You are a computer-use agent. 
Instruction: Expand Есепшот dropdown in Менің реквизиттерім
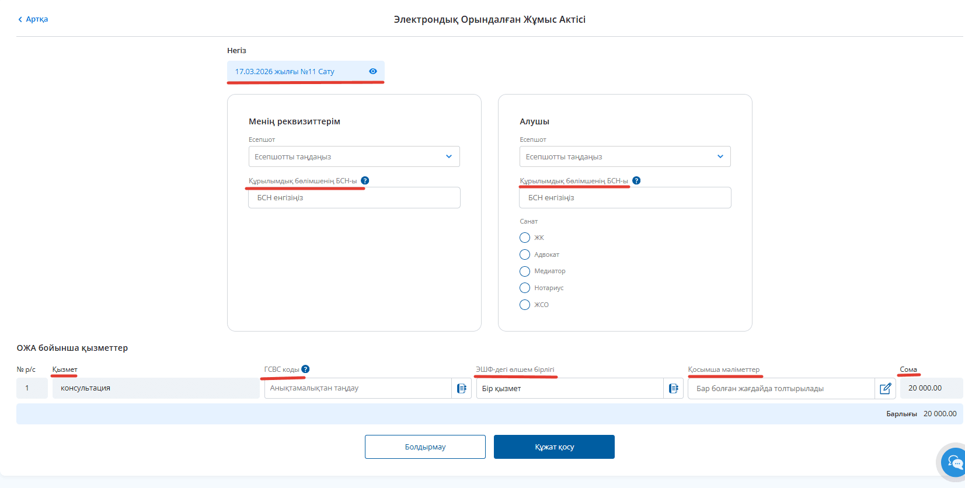pyautogui.click(x=354, y=156)
